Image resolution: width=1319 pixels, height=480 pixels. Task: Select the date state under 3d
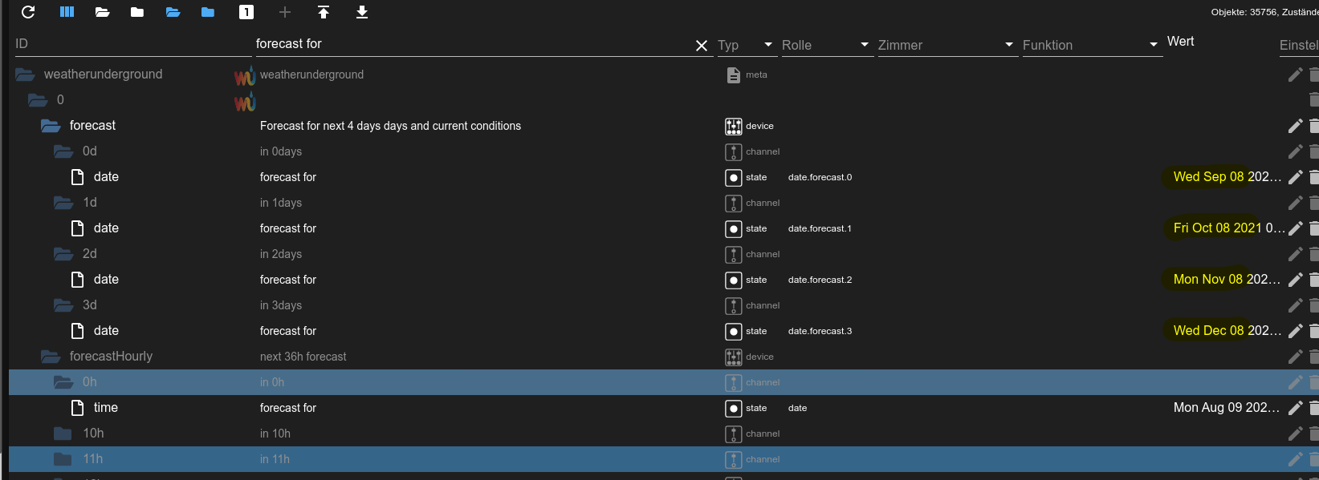[106, 331]
